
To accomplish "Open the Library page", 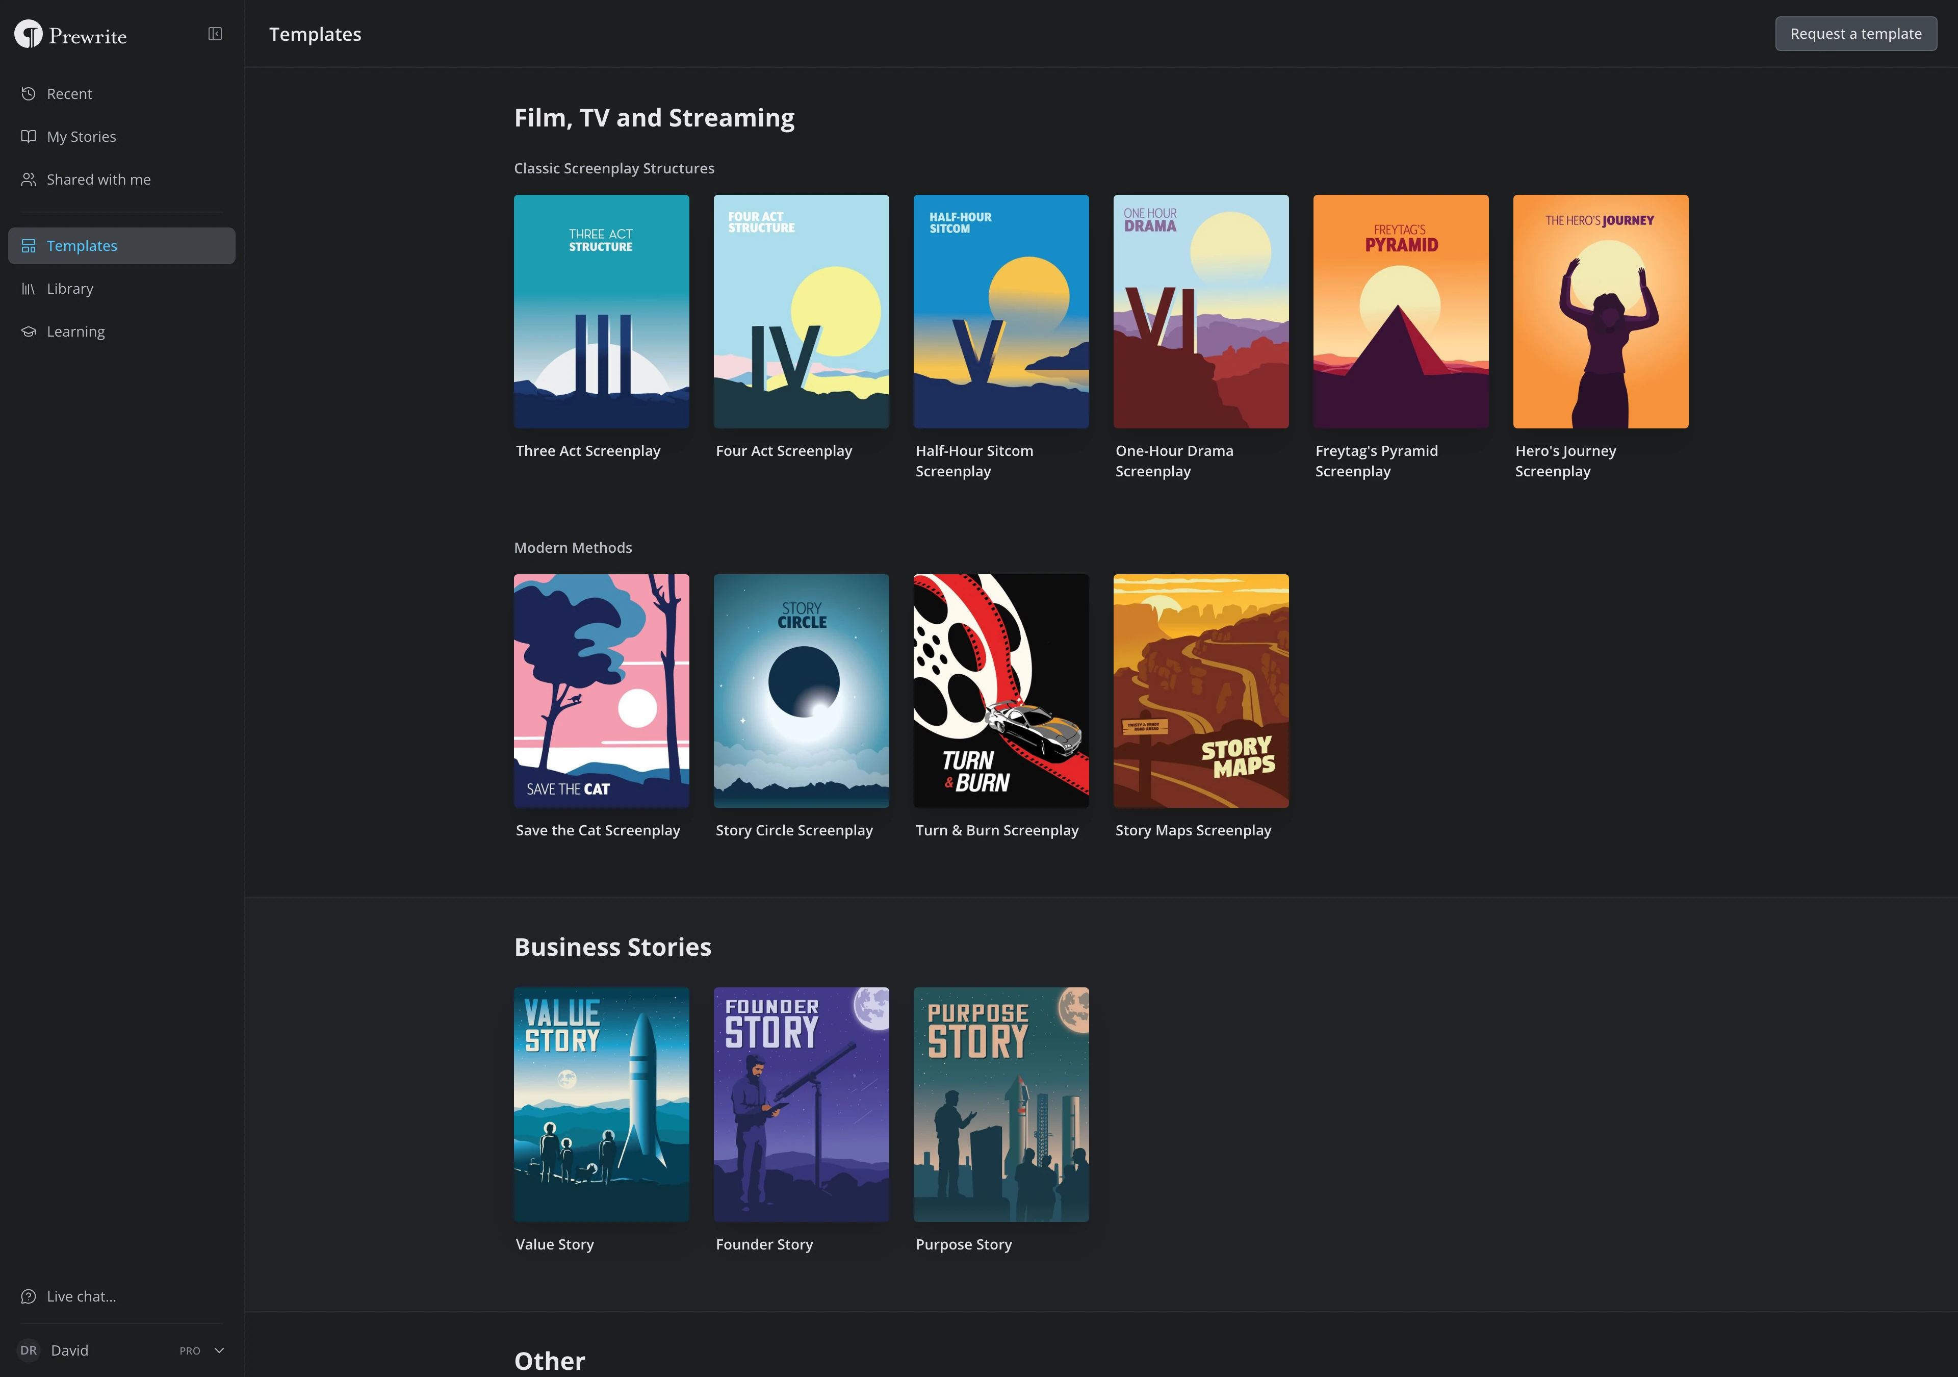I will click(x=121, y=288).
